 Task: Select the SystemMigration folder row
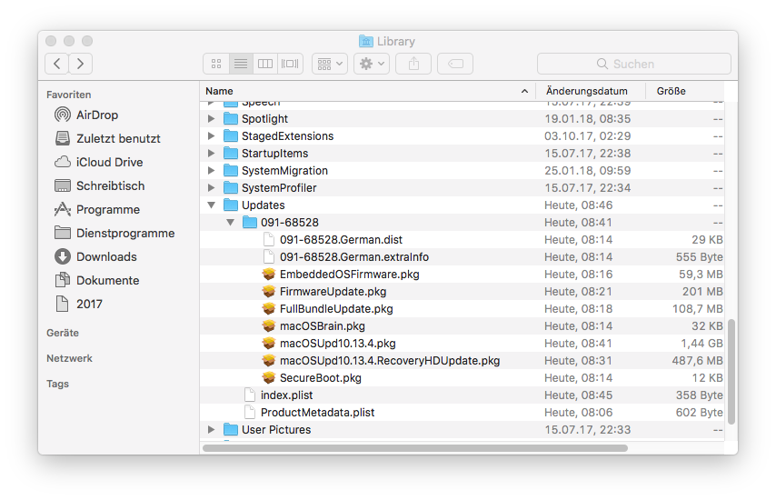click(463, 171)
